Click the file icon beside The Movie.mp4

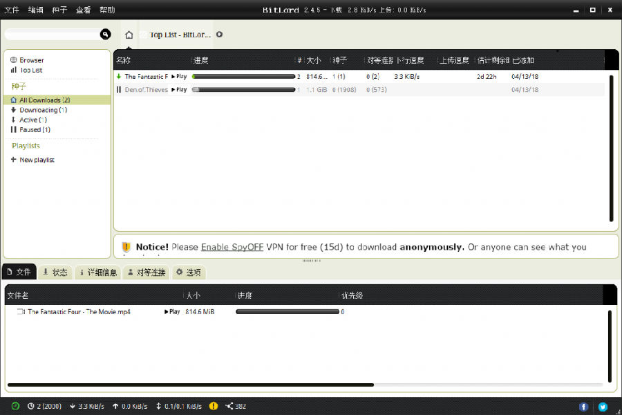[x=21, y=312]
